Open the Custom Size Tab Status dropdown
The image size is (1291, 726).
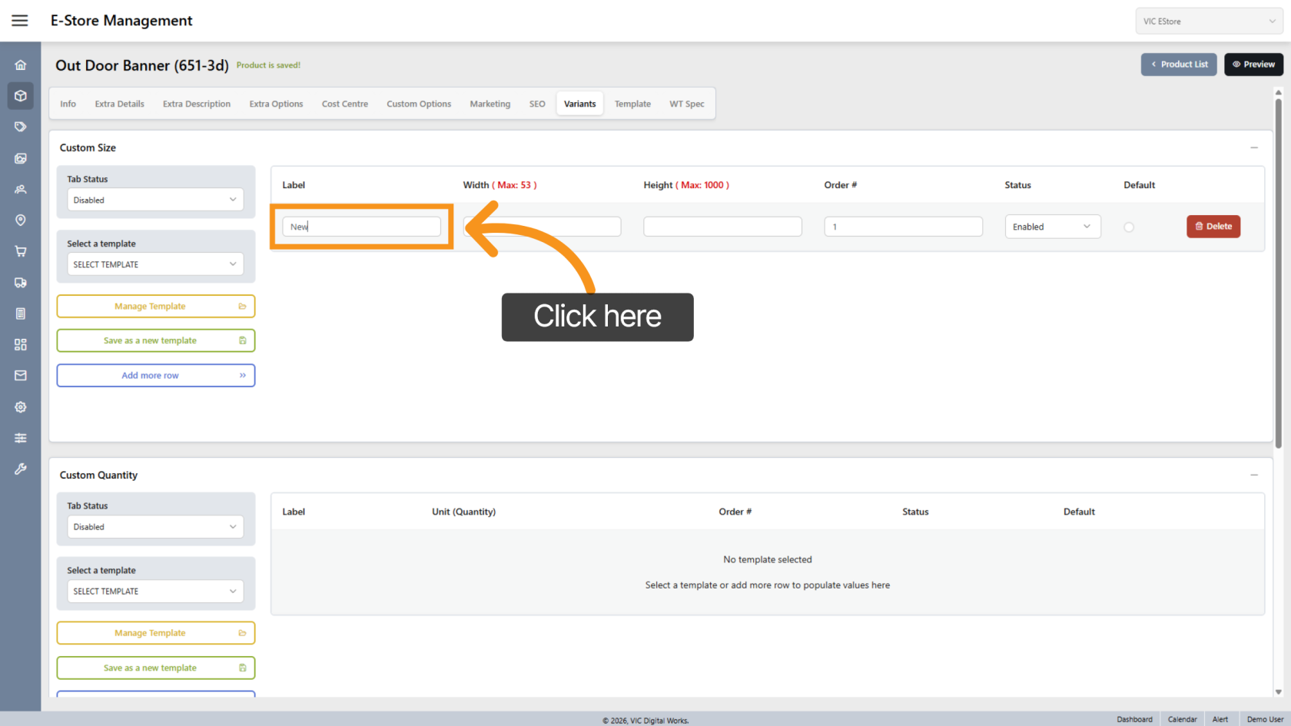(155, 200)
